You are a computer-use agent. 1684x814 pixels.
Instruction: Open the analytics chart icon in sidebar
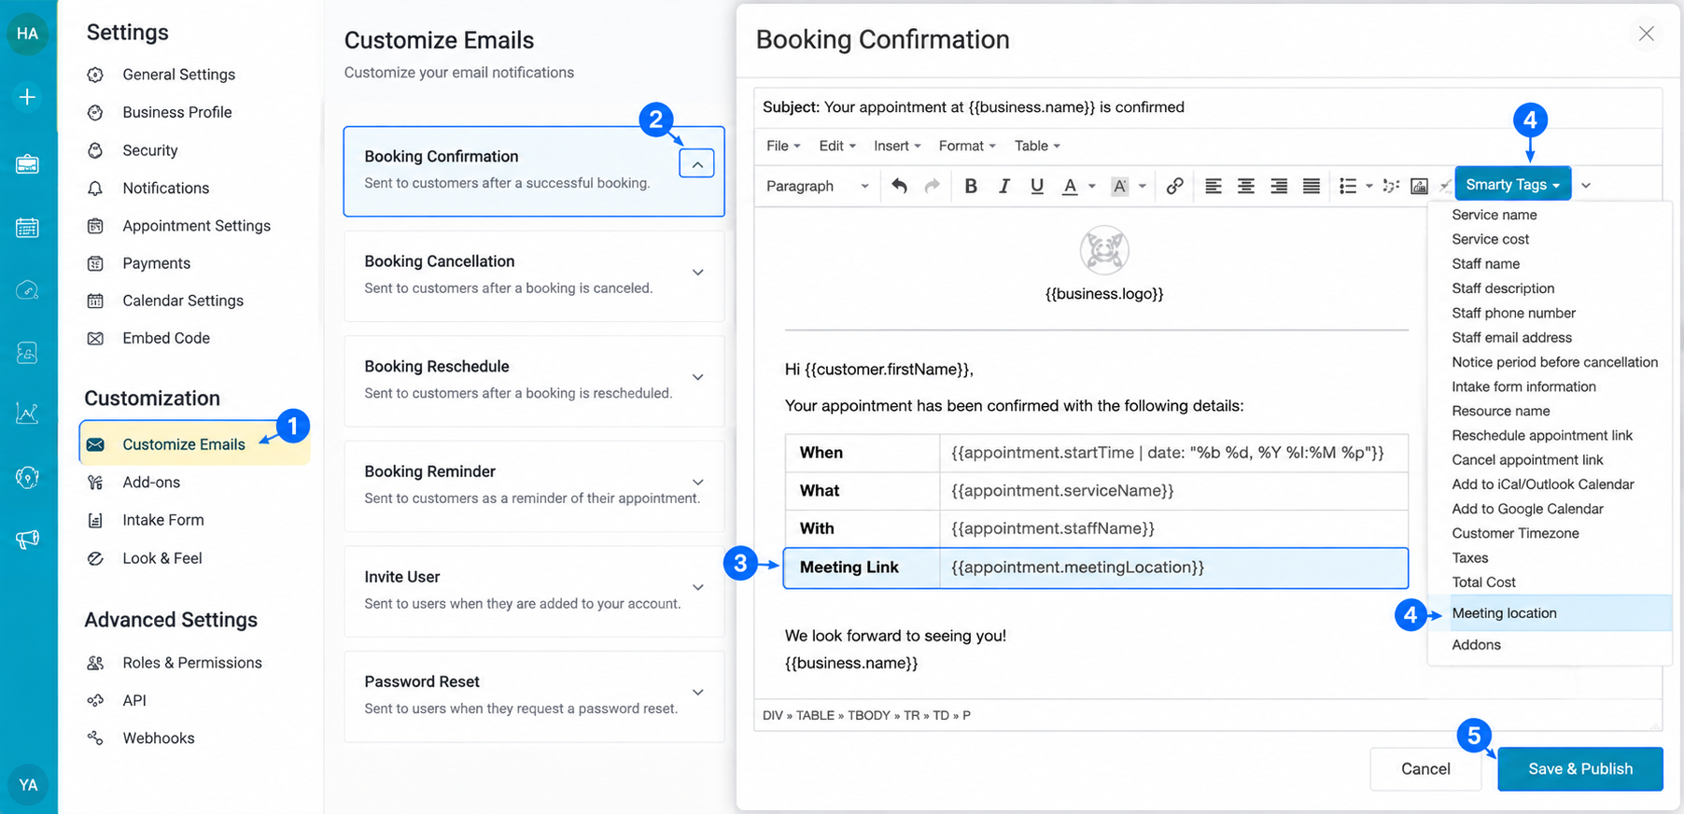tap(27, 414)
